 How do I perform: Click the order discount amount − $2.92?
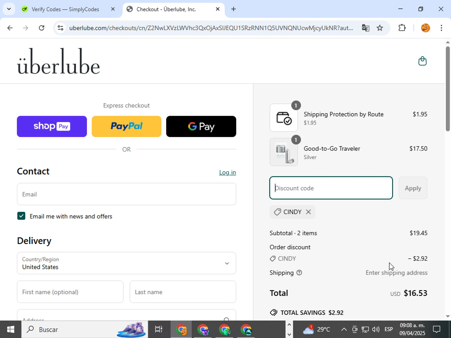pos(418,258)
